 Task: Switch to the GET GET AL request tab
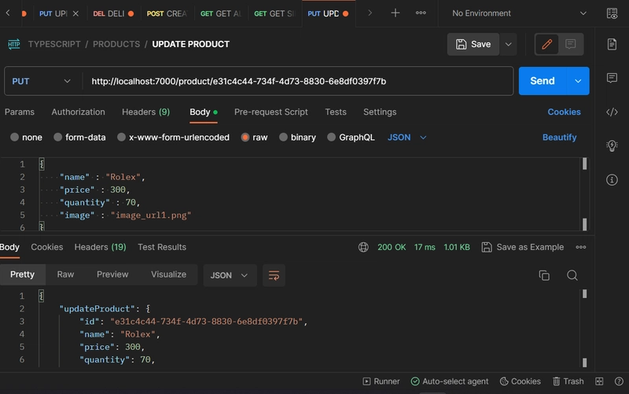[221, 13]
